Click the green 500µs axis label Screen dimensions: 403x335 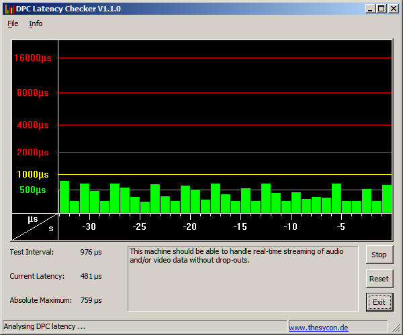33,190
